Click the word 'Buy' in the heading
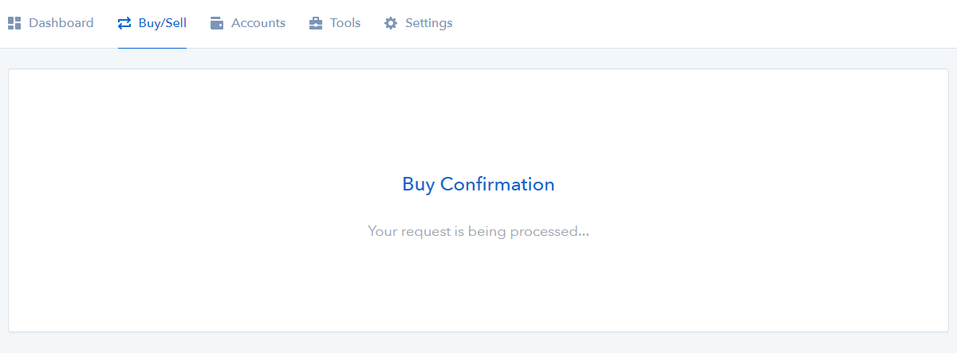 pos(419,185)
